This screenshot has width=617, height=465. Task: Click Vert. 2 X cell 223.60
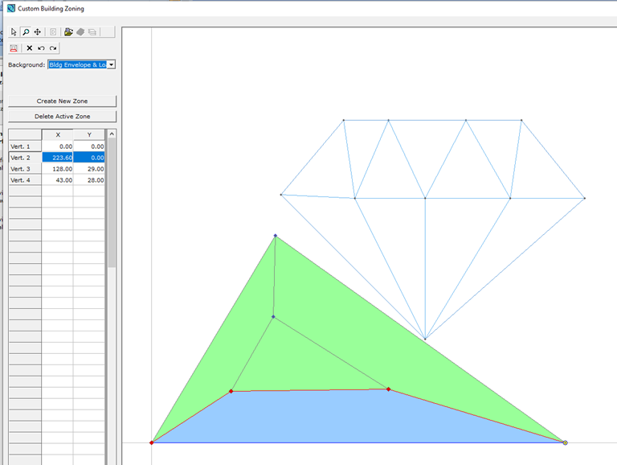coord(58,158)
